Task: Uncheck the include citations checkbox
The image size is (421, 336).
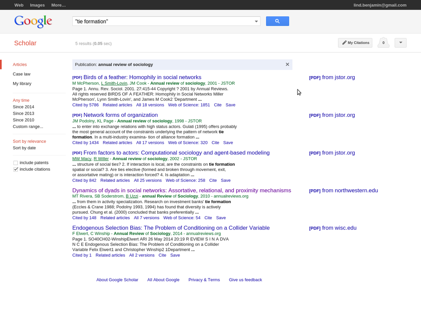Action: [16, 169]
